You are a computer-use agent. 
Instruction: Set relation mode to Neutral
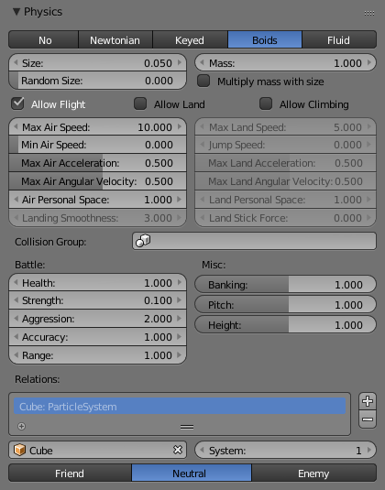pyautogui.click(x=192, y=473)
